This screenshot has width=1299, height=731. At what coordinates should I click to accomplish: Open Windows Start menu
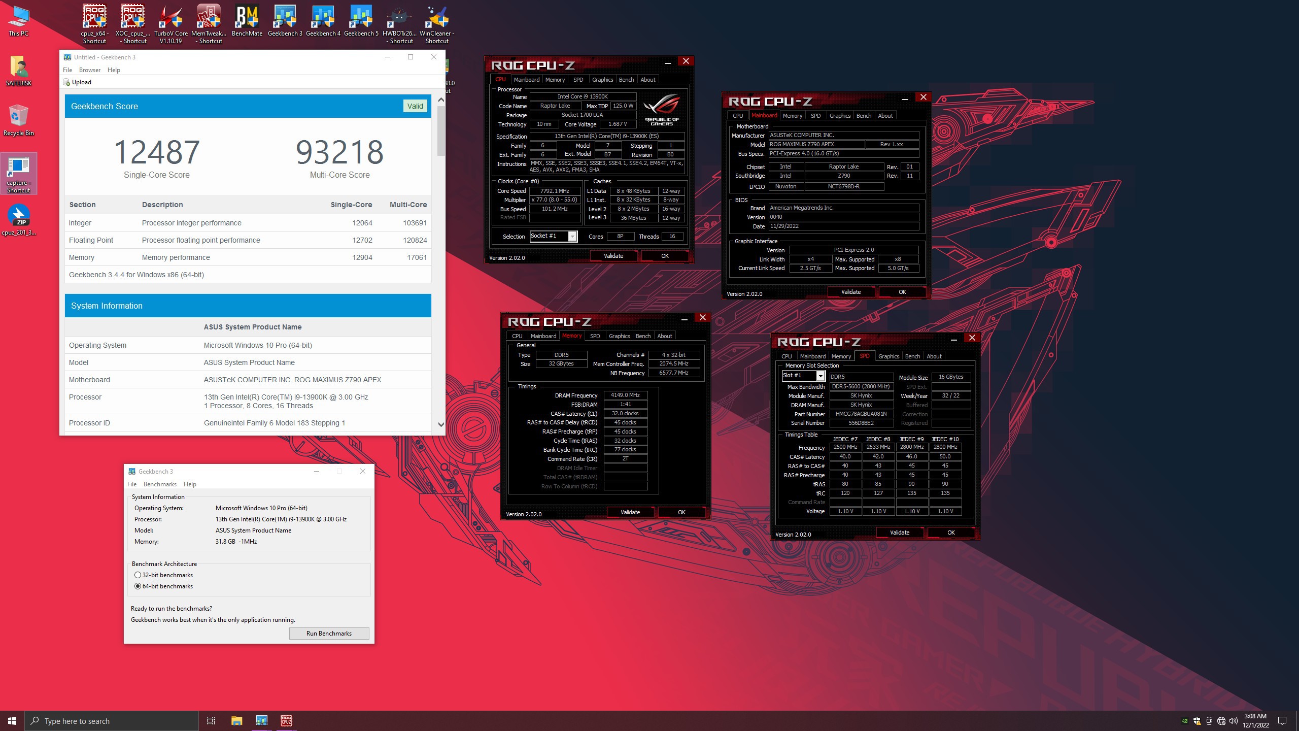pyautogui.click(x=12, y=721)
